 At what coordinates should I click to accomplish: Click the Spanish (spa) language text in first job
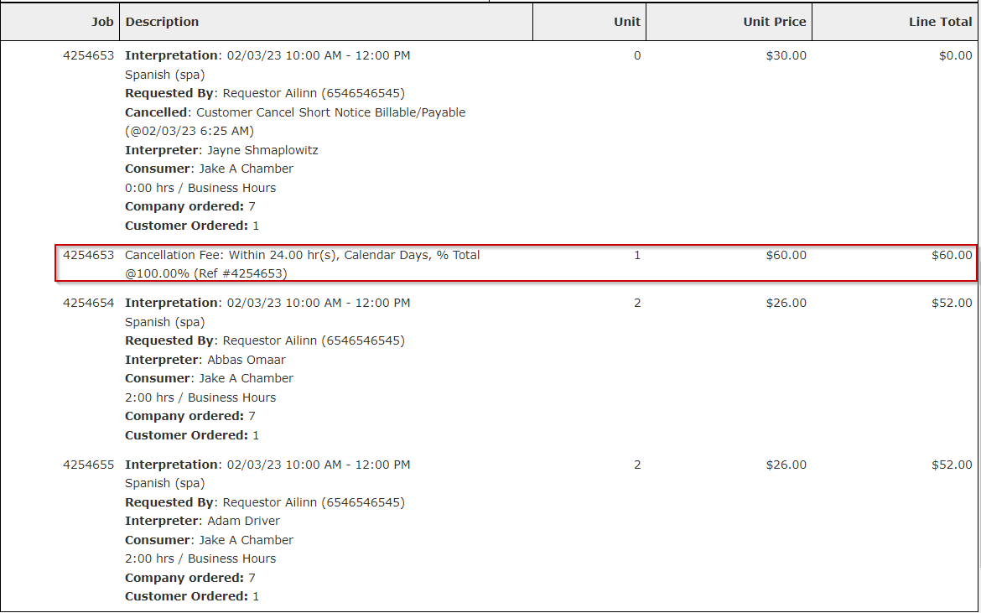pos(165,74)
